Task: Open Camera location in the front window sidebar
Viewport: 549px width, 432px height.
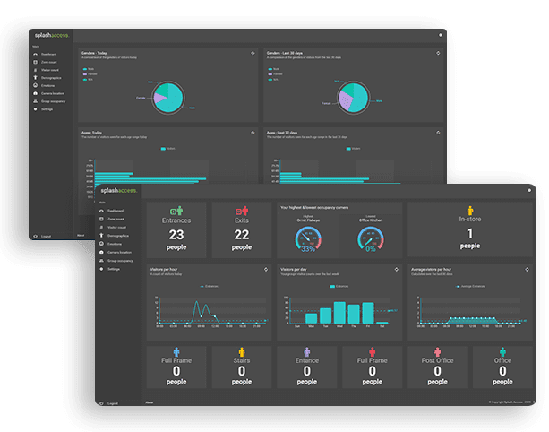Action: pos(119,252)
